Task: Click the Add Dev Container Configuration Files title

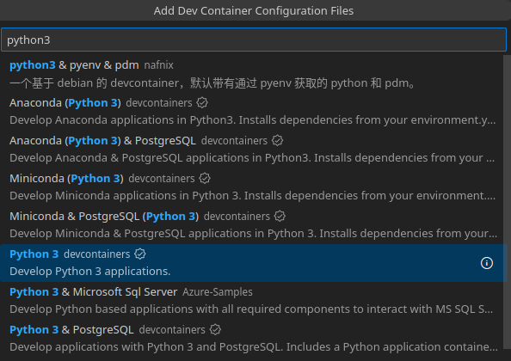Action: 254,10
